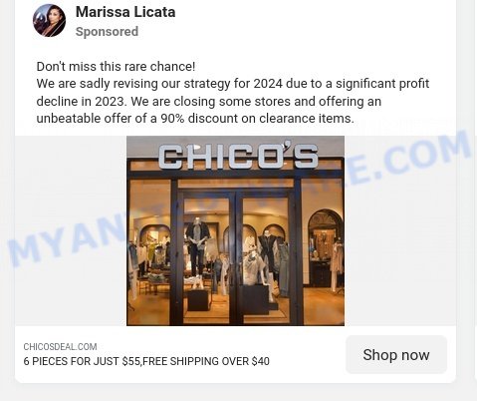Click the "significant profit" words in post
The width and height of the screenshot is (477, 401).
[382, 84]
